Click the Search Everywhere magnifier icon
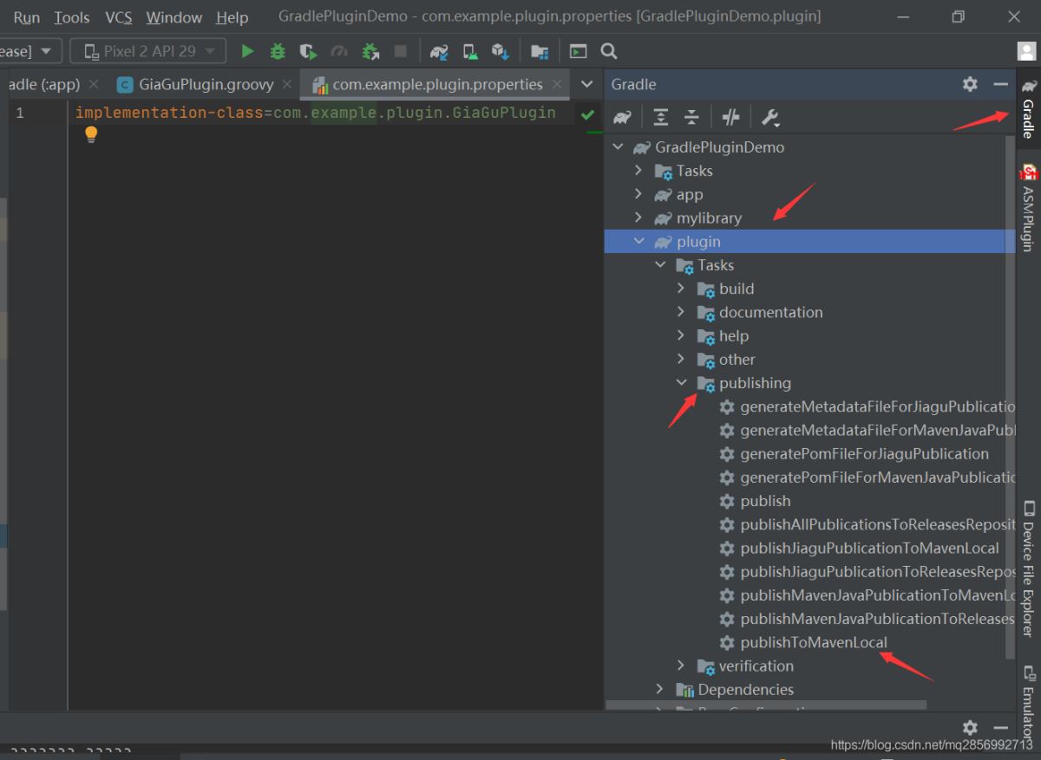This screenshot has width=1041, height=760. [x=609, y=52]
